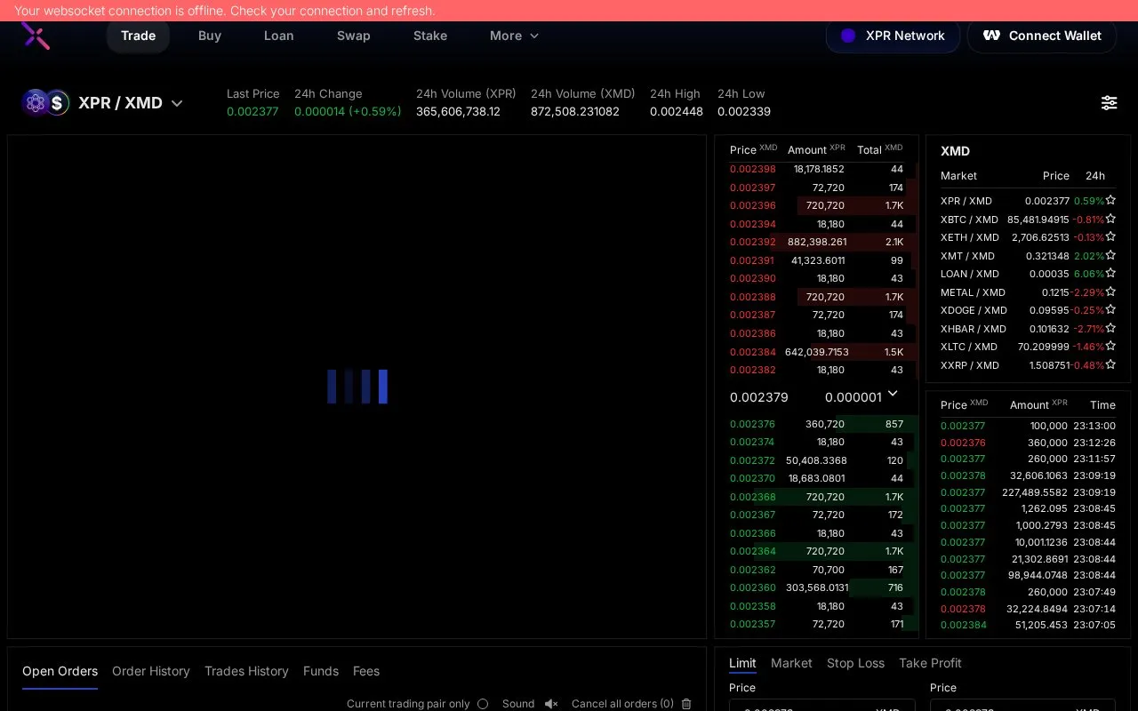1138x711 pixels.
Task: Click the 0.002376 bid price row
Action: (x=816, y=424)
